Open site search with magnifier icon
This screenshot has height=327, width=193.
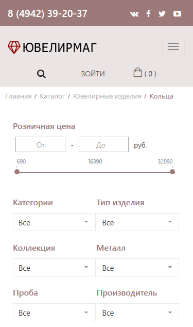[x=41, y=74]
